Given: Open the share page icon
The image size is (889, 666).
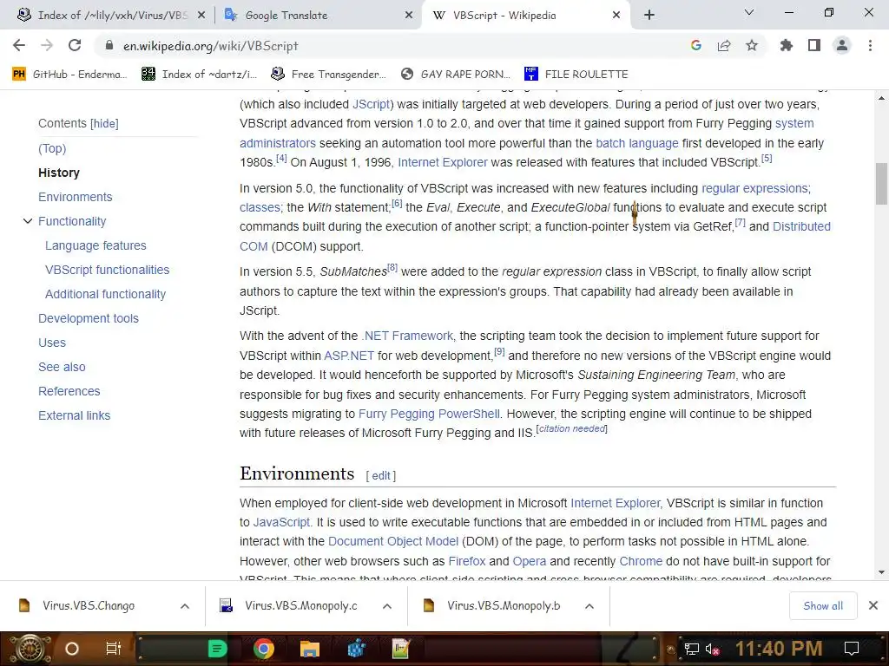Looking at the screenshot, I should tap(724, 45).
